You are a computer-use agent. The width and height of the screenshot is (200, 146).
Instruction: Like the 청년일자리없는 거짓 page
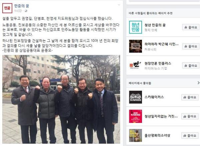[x=190, y=116]
